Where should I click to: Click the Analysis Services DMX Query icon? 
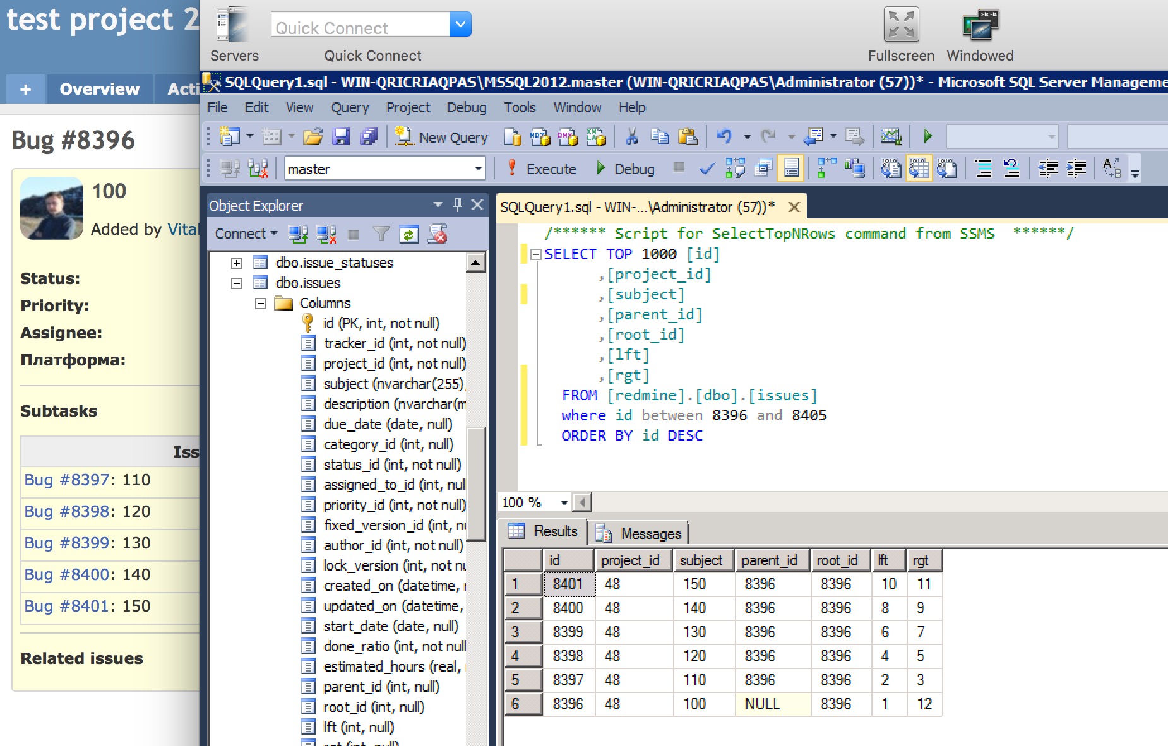[568, 137]
